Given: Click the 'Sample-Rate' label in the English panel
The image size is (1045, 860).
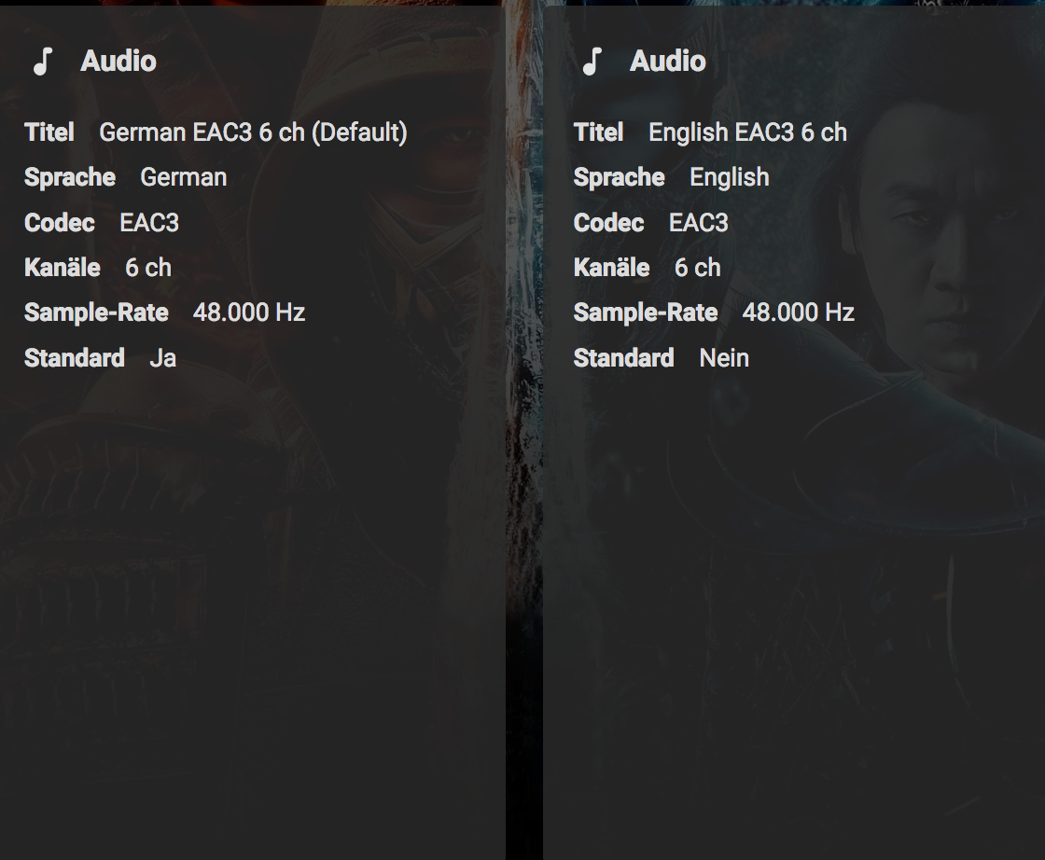Looking at the screenshot, I should [x=646, y=312].
